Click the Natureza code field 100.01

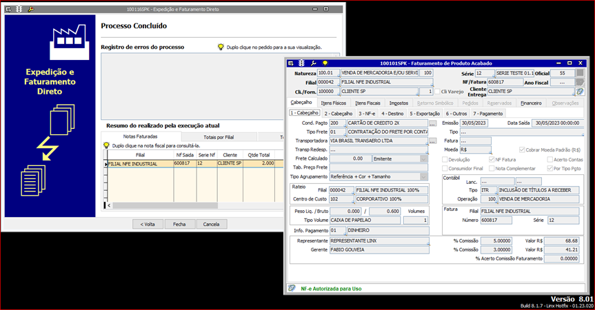click(x=327, y=73)
